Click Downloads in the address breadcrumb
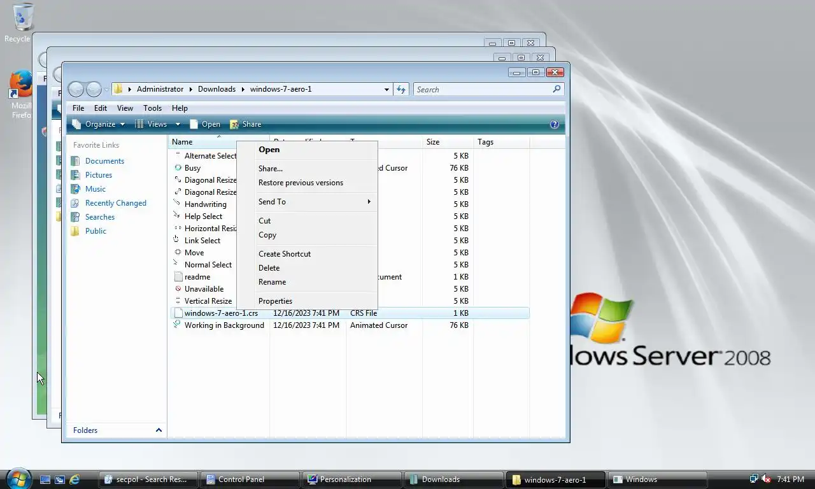815x489 pixels. (216, 89)
